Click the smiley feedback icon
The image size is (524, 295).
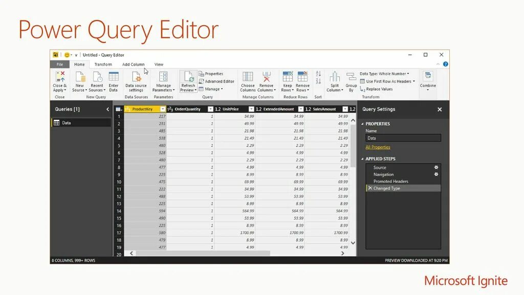pos(67,55)
